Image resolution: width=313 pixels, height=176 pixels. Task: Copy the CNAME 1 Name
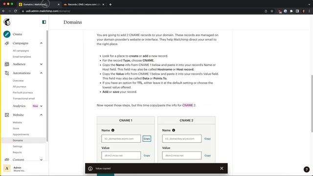pyautogui.click(x=147, y=139)
